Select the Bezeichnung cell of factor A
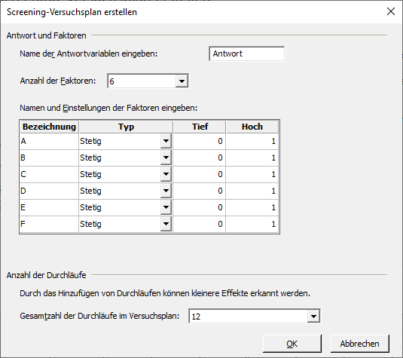 49,141
